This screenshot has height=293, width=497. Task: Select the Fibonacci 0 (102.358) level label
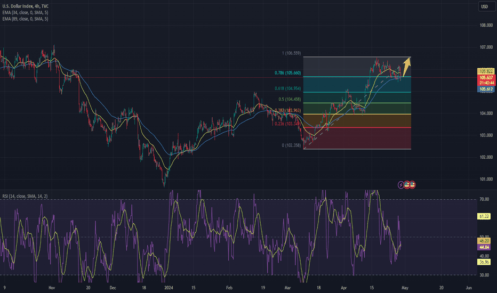pos(291,145)
